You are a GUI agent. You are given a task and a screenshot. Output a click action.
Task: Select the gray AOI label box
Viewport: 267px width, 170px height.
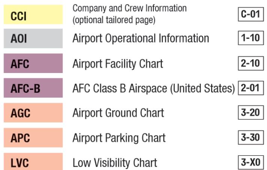pos(33,39)
